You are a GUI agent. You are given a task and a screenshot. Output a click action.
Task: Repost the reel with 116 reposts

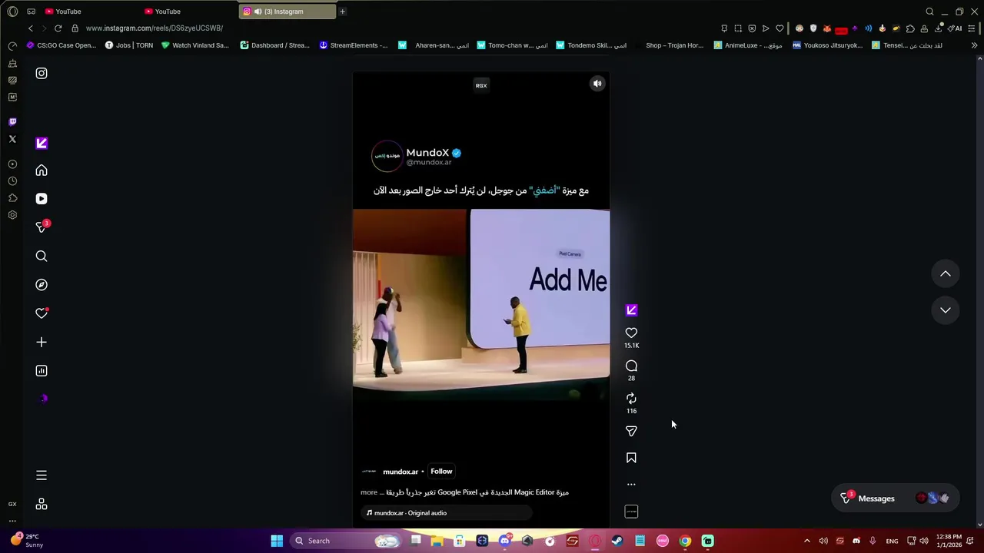(631, 398)
